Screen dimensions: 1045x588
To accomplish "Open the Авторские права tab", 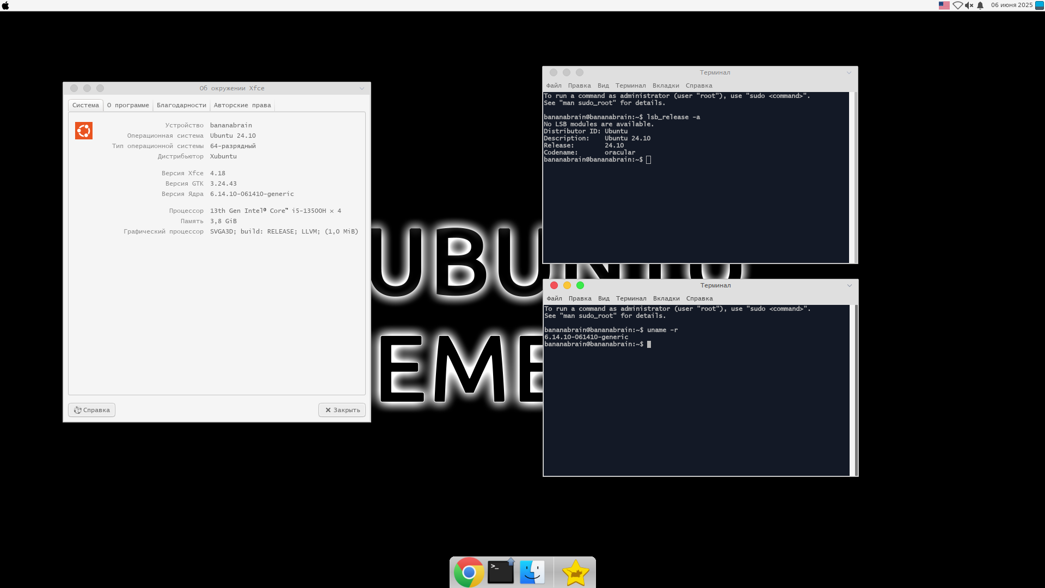I will tap(242, 105).
